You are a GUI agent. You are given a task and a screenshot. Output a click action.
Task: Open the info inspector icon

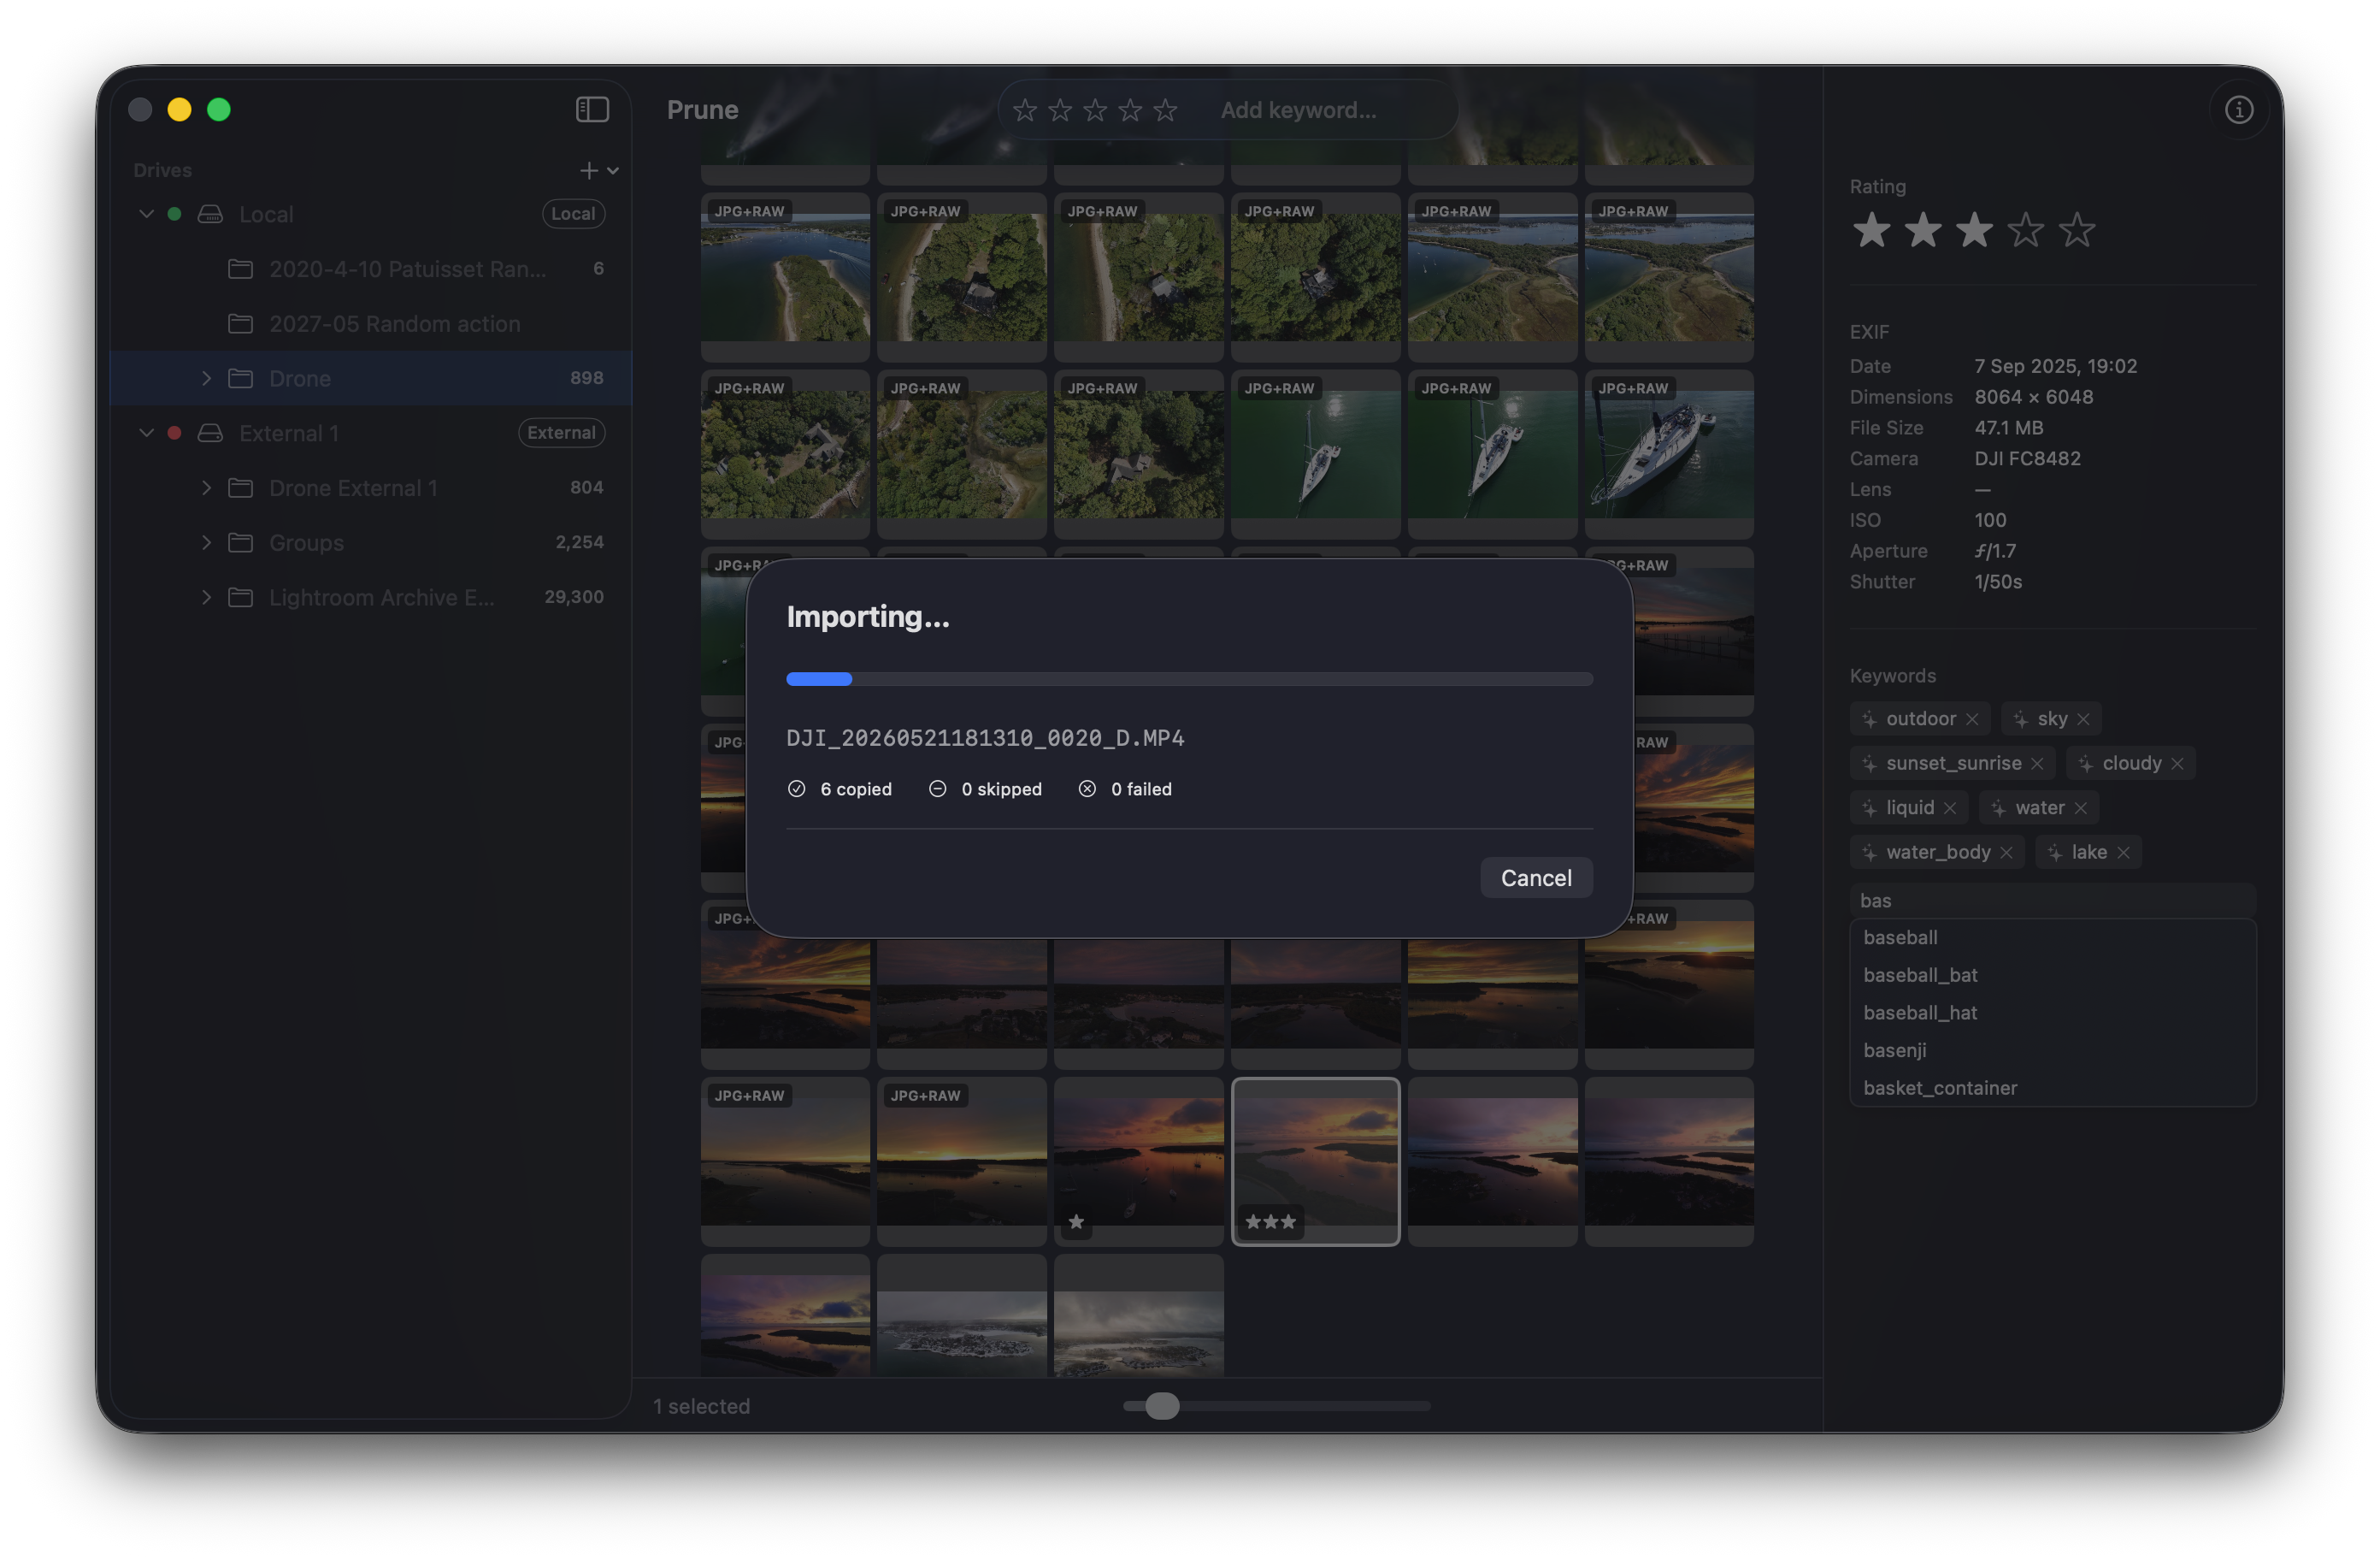tap(2238, 109)
